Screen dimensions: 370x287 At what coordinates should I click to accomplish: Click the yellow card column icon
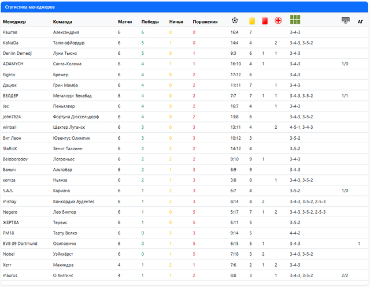pos(252,20)
